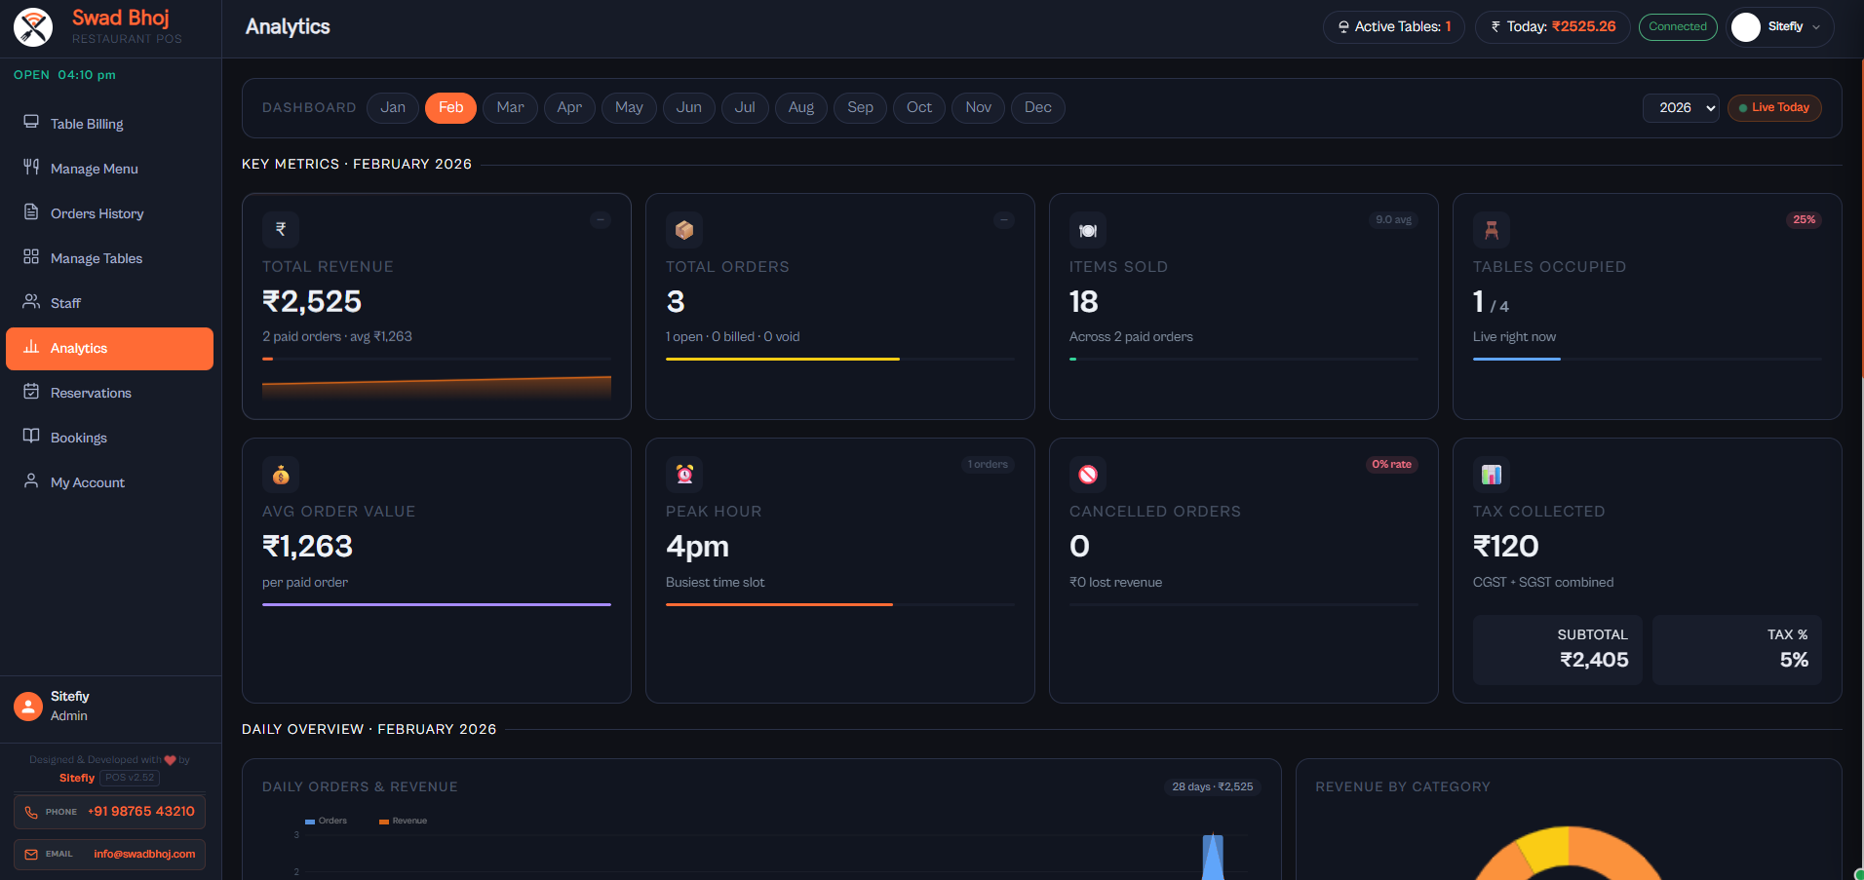Click the Connected status button
Viewport: 1864px width, 880px height.
[1678, 26]
